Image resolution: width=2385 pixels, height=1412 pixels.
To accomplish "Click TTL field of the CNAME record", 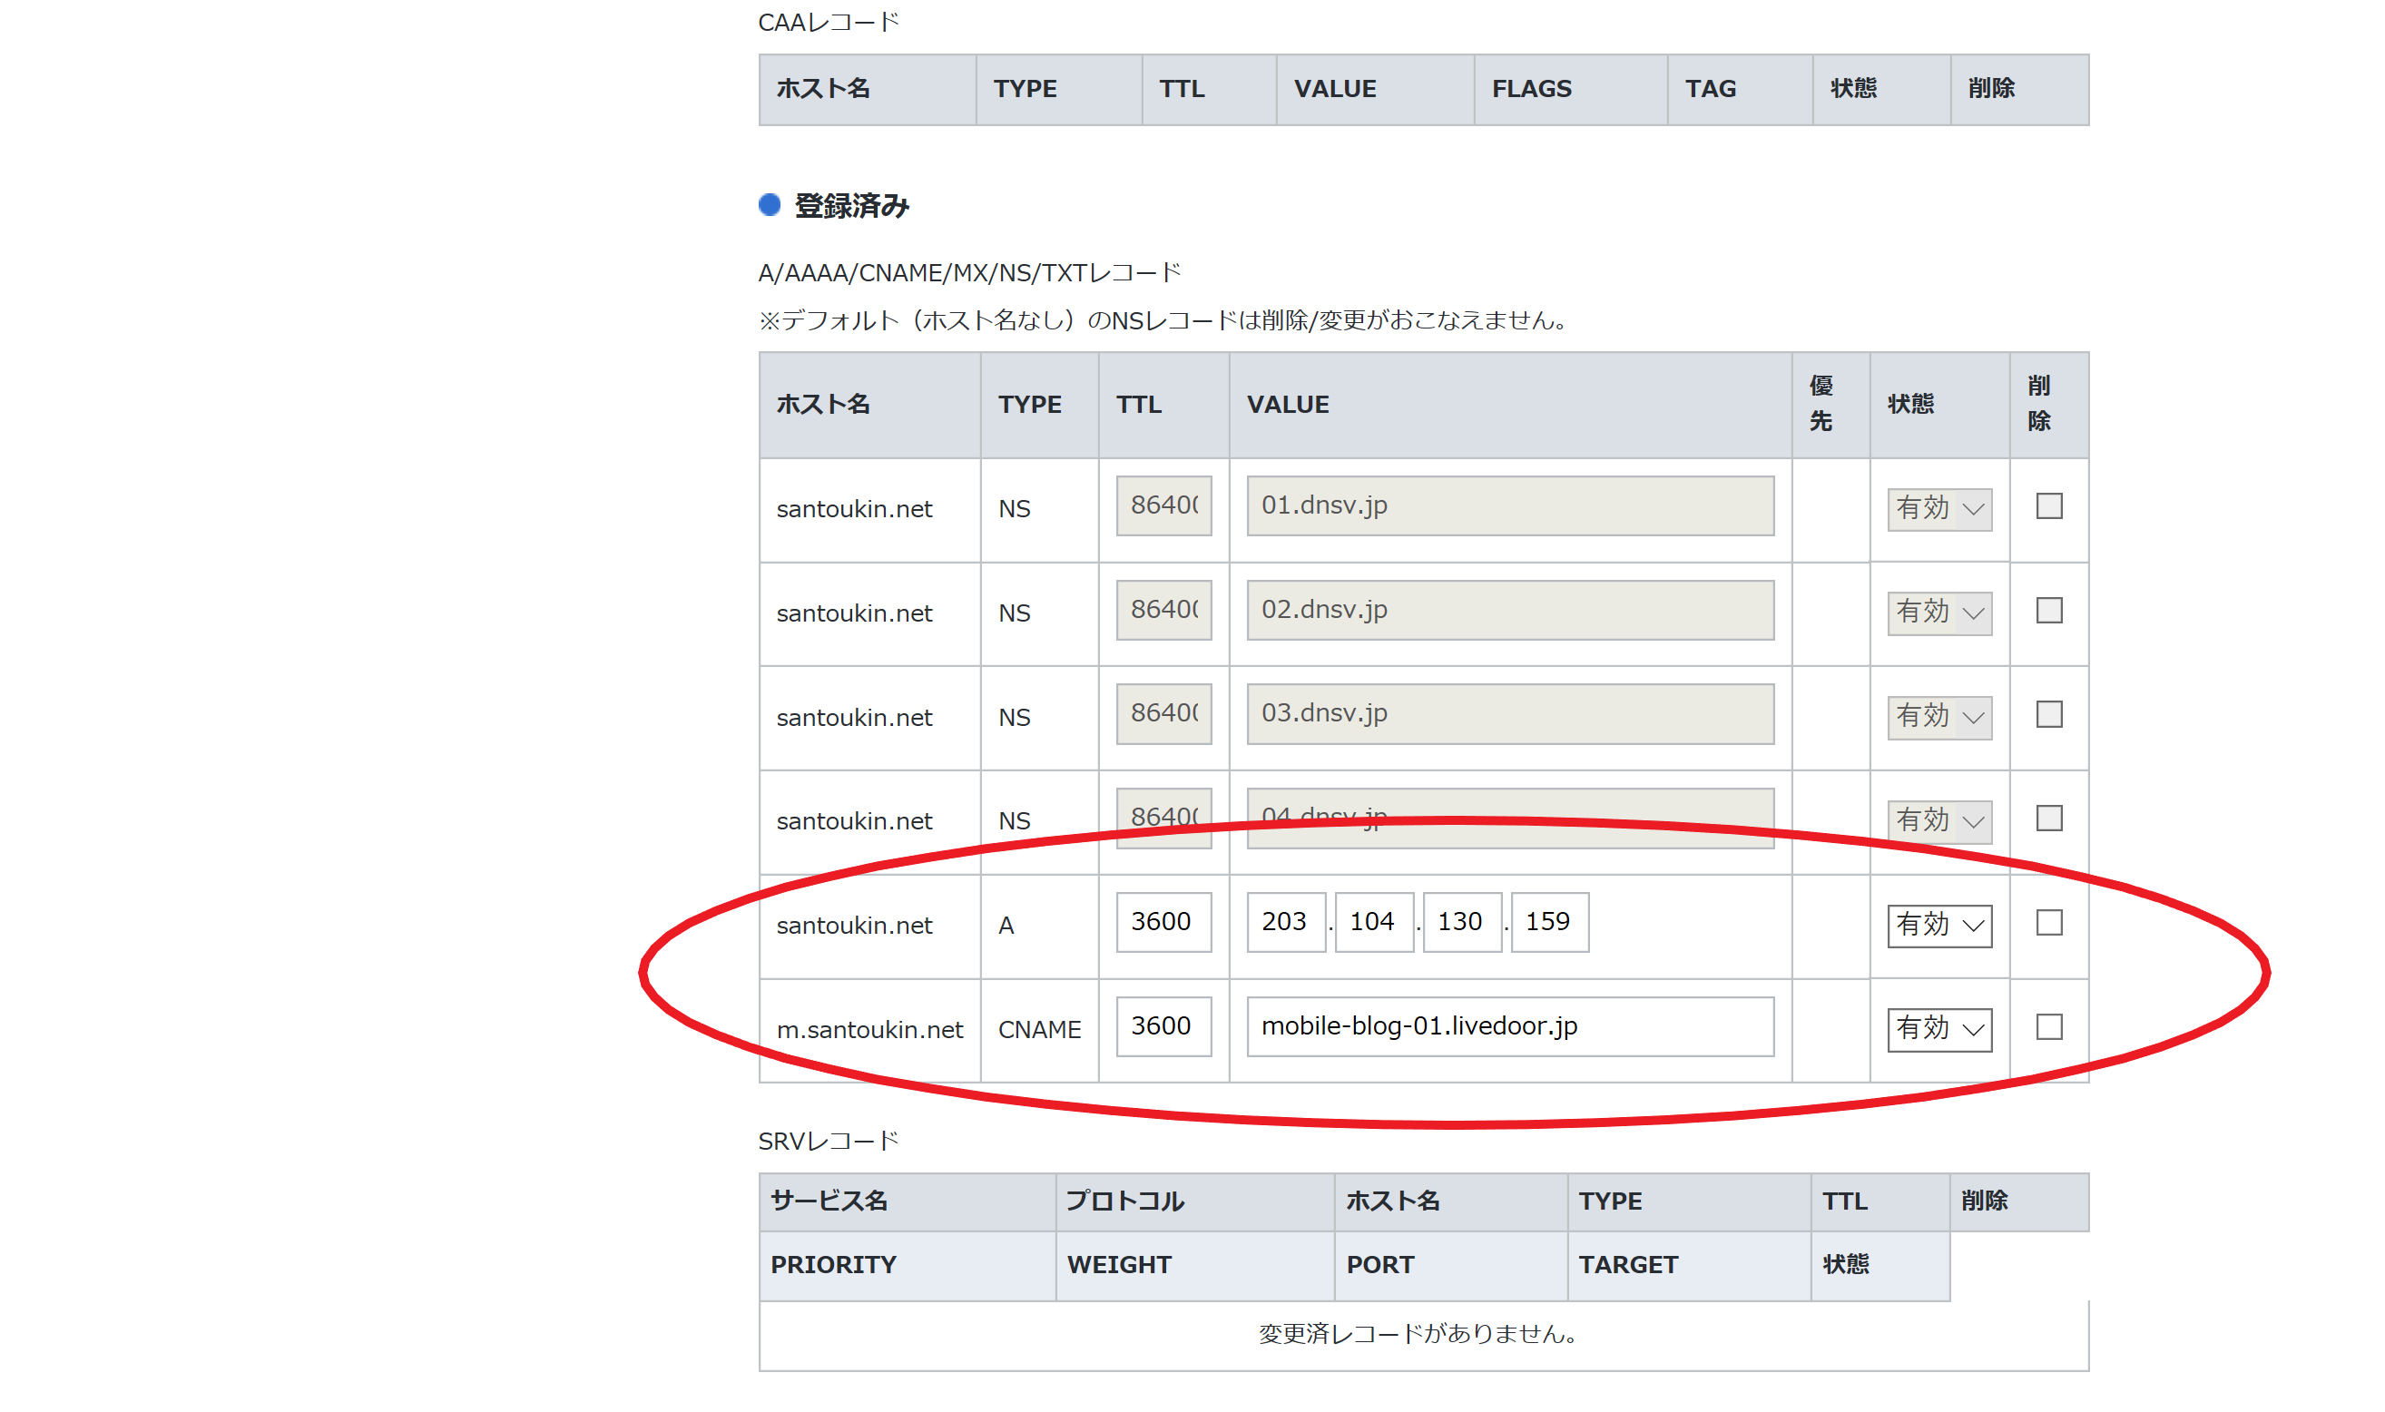I will tap(1163, 1026).
